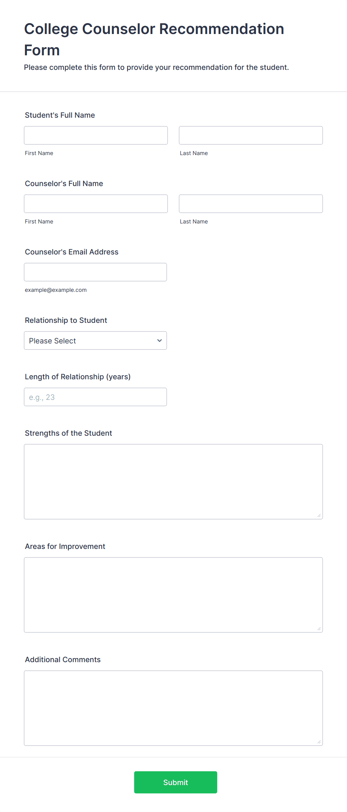Click the dropdown chevron arrow icon
The height and width of the screenshot is (812, 347).
159,340
